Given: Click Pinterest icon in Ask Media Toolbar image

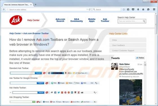Looking at the screenshot, I should (65, 92).
